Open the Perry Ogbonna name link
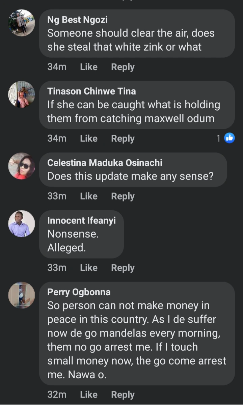This screenshot has width=243, height=405. point(79,292)
